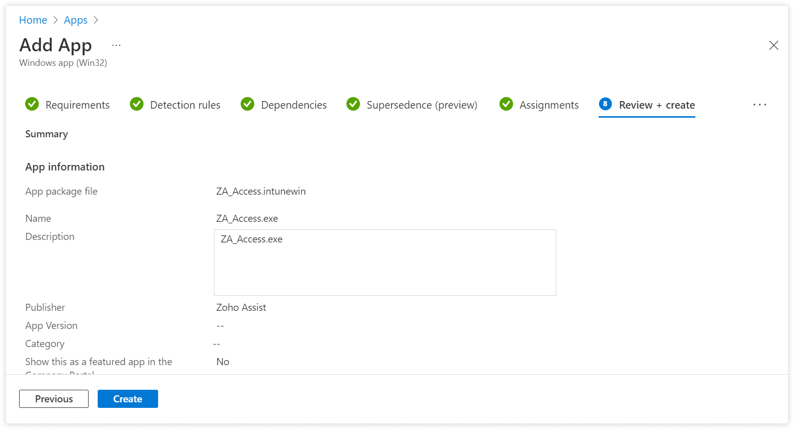Click the green checkmark on Assignments step
This screenshot has height=430, width=794.
click(506, 104)
